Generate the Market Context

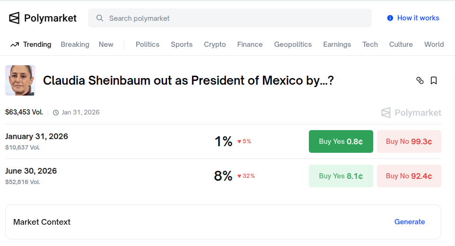pos(410,222)
